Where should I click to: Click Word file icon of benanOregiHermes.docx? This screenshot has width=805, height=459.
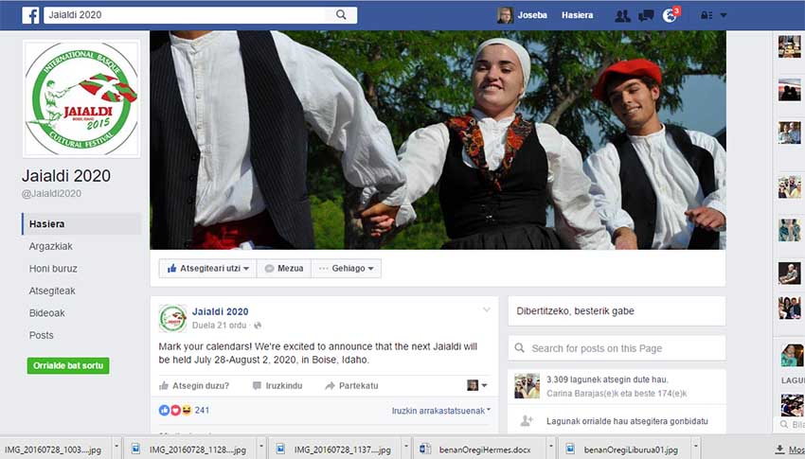click(424, 450)
